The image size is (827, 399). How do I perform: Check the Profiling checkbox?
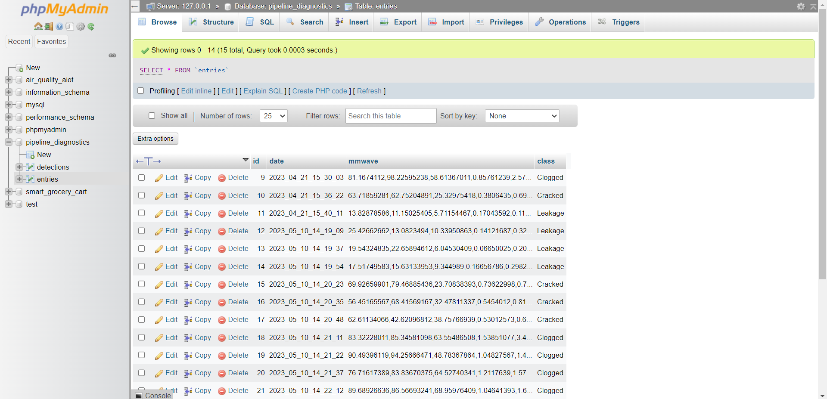141,90
